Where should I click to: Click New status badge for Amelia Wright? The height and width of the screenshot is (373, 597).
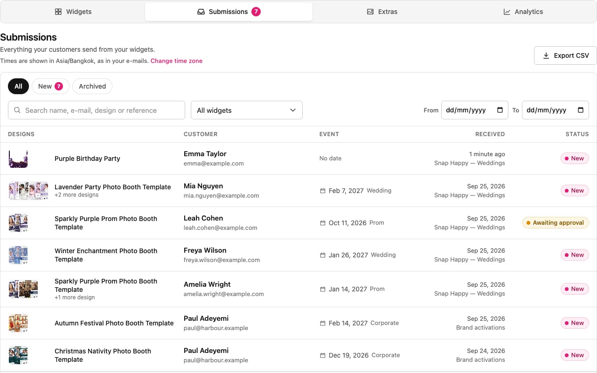(575, 289)
